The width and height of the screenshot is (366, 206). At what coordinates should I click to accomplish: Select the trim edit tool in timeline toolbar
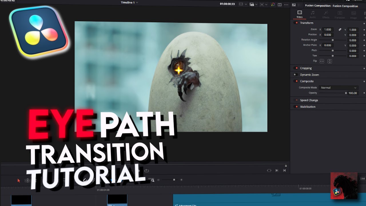[27, 180]
